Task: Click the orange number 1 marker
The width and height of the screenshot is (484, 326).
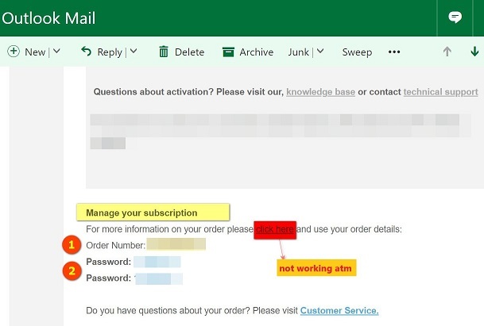Action: (71, 244)
